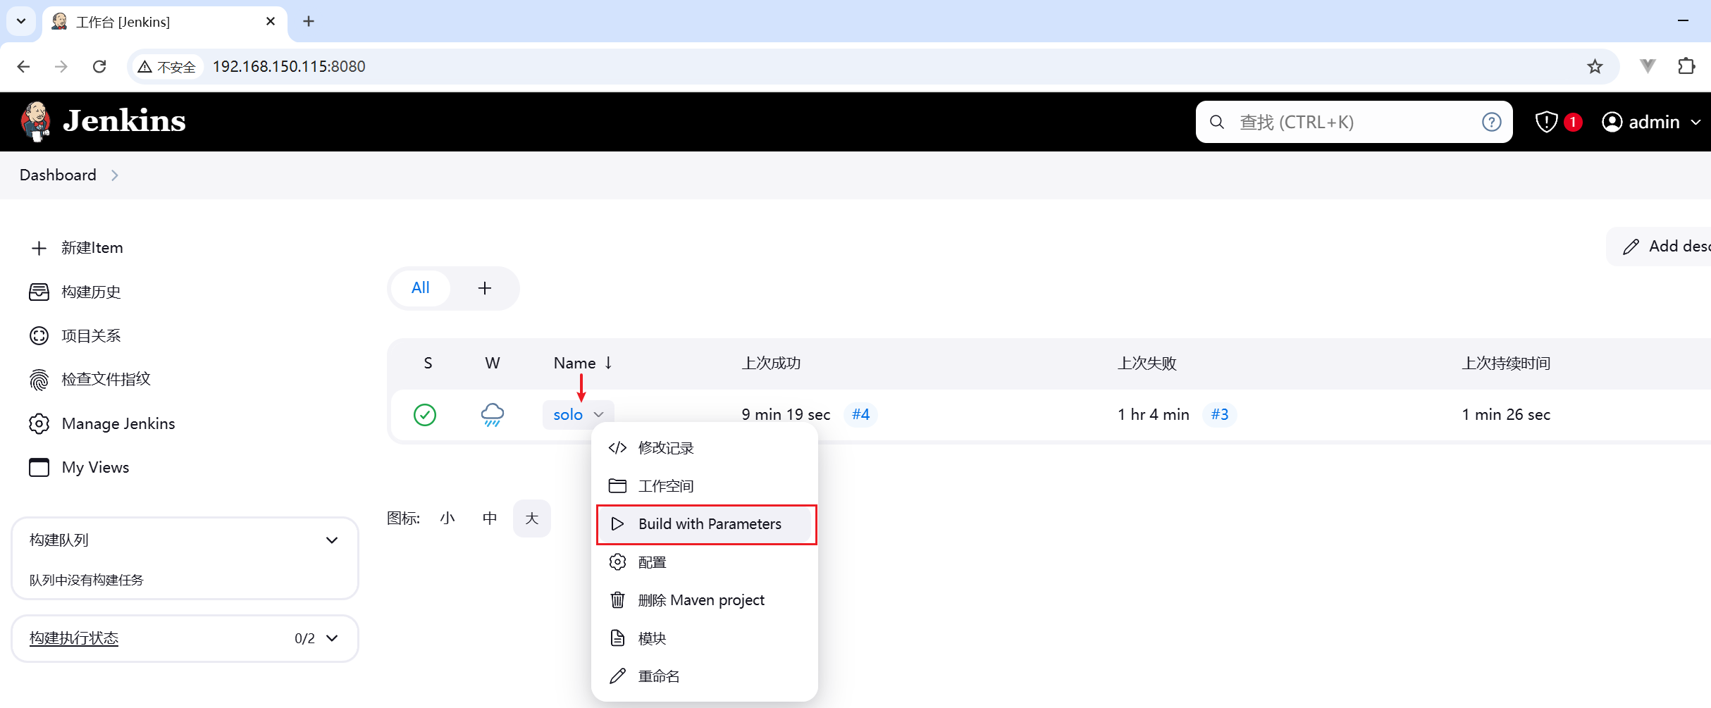Switch to the All view tab
This screenshot has width=1711, height=708.
coord(421,288)
